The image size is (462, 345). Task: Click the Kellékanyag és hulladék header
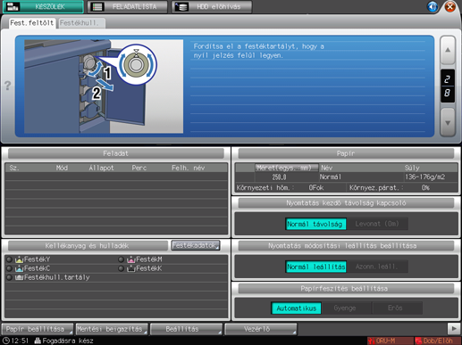coord(88,246)
